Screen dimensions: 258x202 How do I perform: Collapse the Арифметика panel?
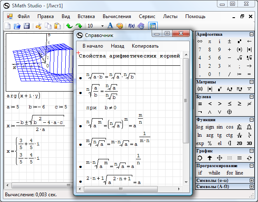(251, 34)
